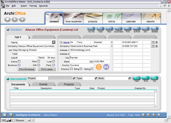The image size is (171, 123).
Task: Create new contact with the new icon
Action: click(109, 29)
